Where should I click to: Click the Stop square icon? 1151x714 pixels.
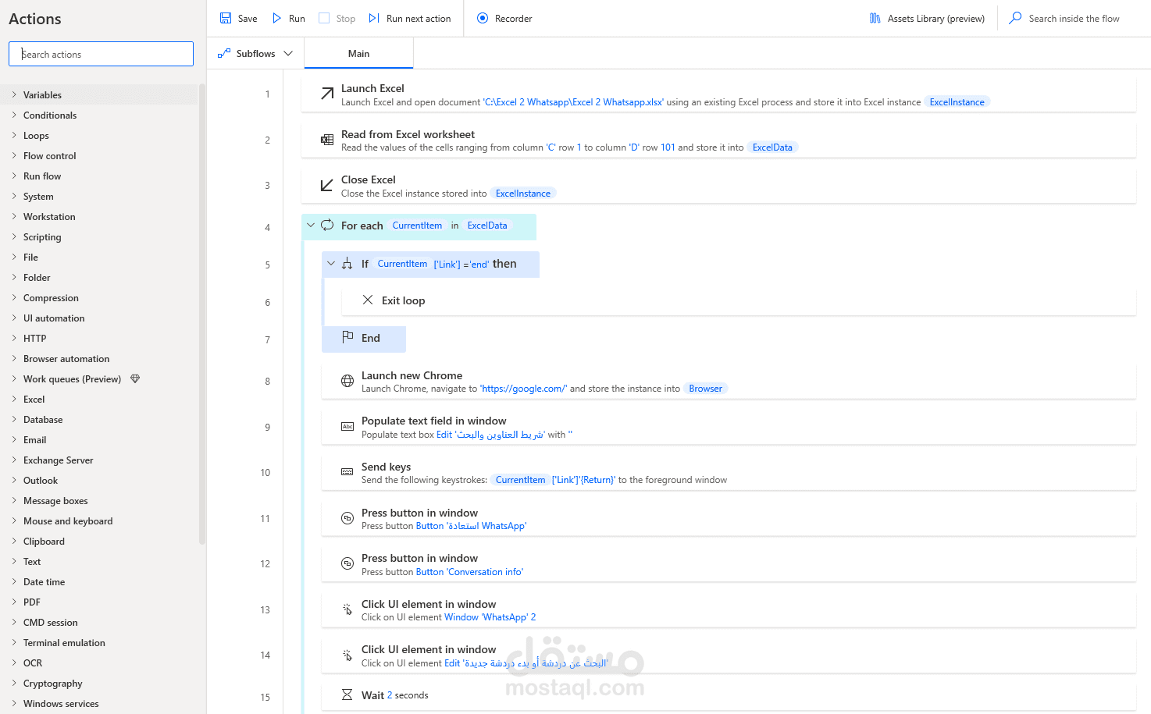coord(324,18)
